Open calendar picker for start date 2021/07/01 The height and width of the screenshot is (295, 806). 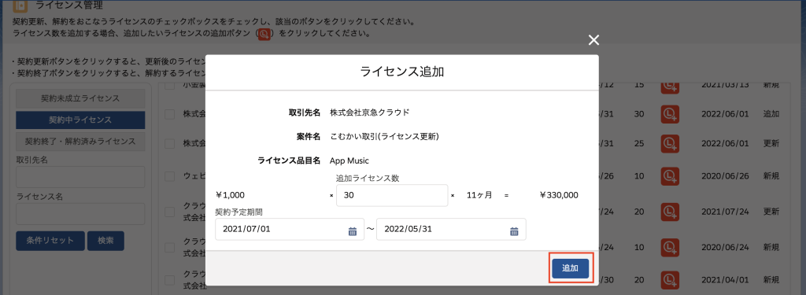click(x=353, y=231)
